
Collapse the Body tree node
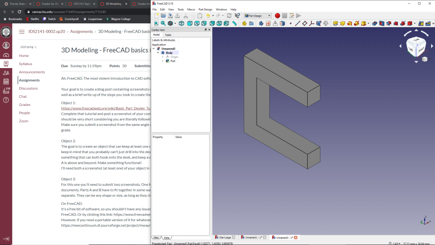tap(158, 53)
